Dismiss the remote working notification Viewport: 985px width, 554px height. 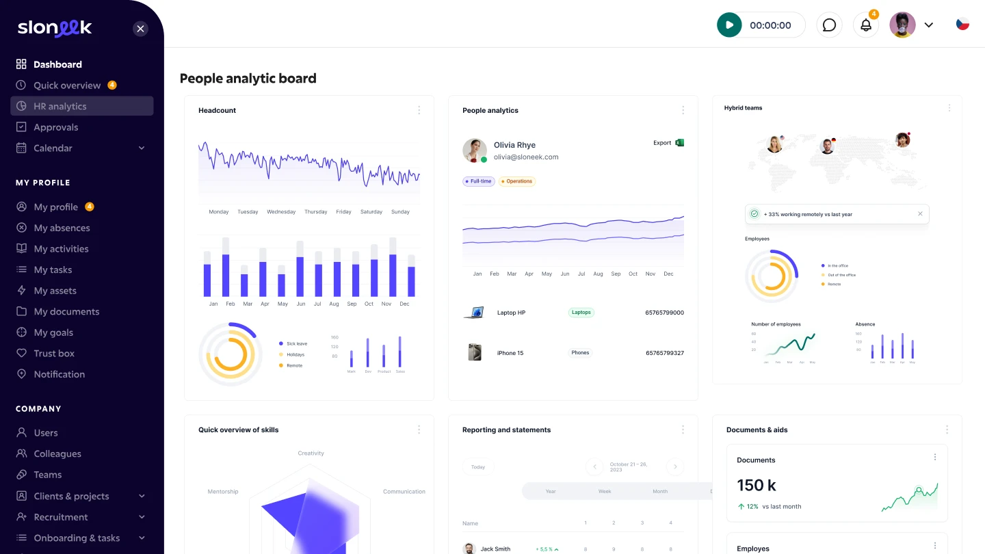pyautogui.click(x=920, y=214)
